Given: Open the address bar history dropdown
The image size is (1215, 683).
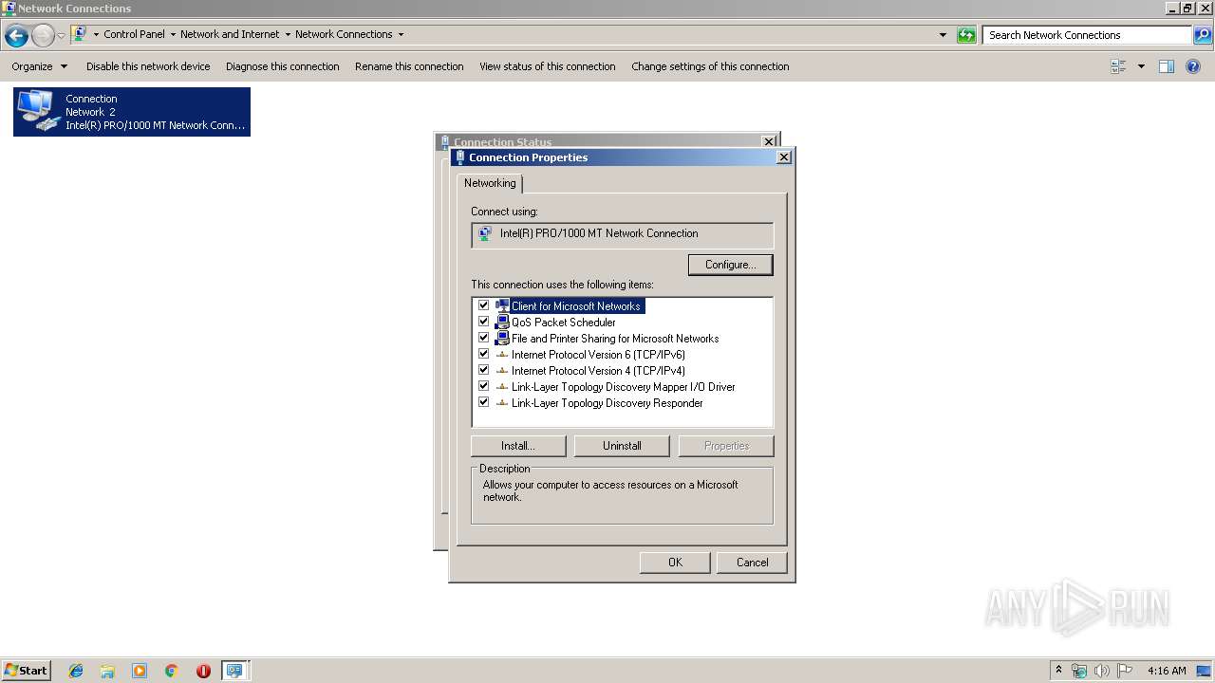Looking at the screenshot, I should 943,35.
